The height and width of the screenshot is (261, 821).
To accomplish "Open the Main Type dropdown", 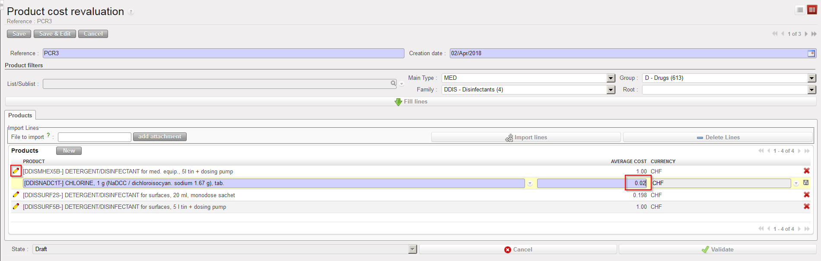I will pos(611,78).
